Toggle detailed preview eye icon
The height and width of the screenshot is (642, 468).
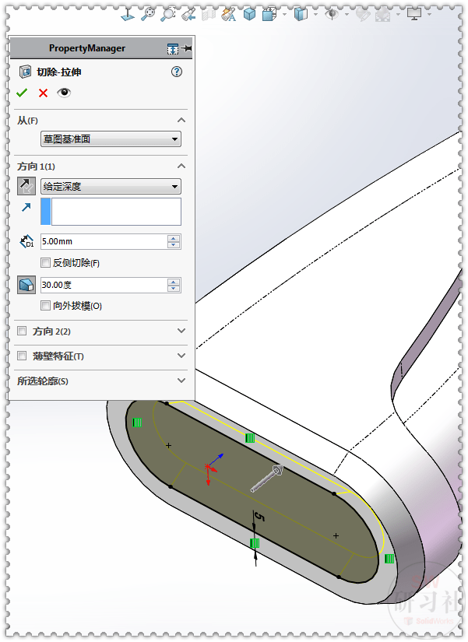[x=64, y=93]
